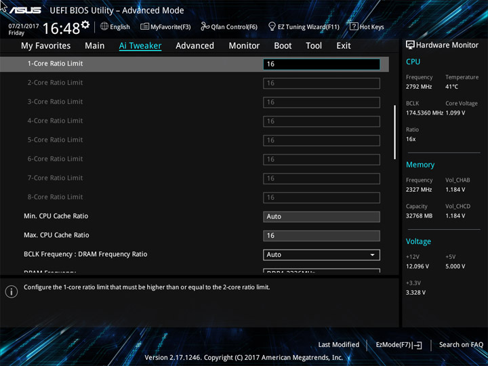Viewport: 488px width, 366px height.
Task: Edit the Max. CPU Cache Ratio field
Action: (x=321, y=236)
